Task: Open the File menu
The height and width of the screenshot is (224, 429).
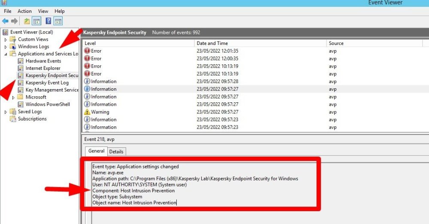Action: [x=8, y=11]
